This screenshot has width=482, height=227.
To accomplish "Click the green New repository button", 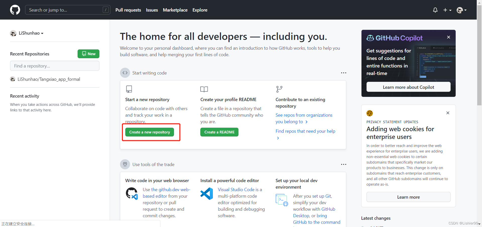I will (x=88, y=54).
